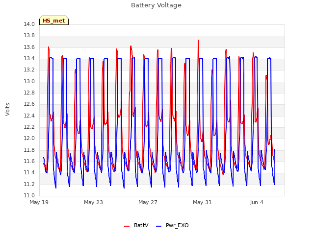This screenshot has width=314, height=235.
Task: Click the 11.0 y-axis tick label
Action: coord(29,196)
